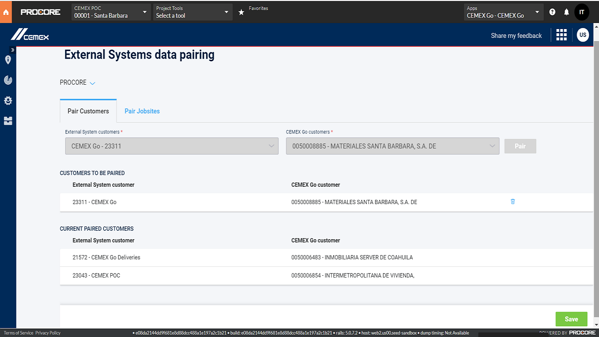
Task: Open the External System customers dropdown
Action: pyautogui.click(x=172, y=146)
